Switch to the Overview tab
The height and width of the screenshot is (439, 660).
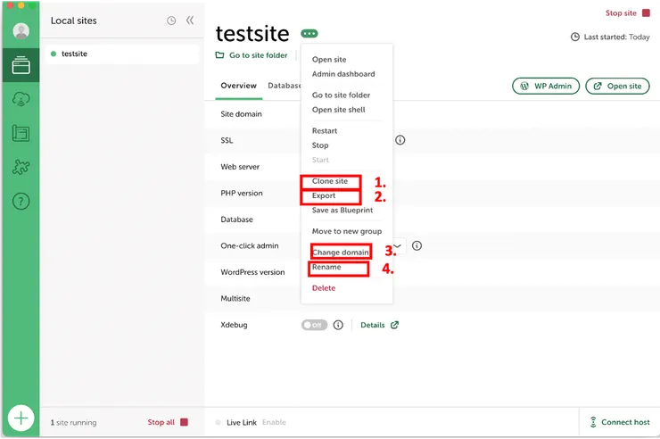(238, 86)
